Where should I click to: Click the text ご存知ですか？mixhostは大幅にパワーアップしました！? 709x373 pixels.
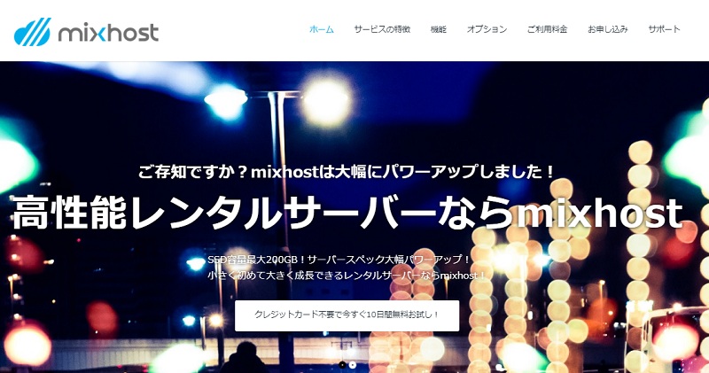pyautogui.click(x=346, y=172)
